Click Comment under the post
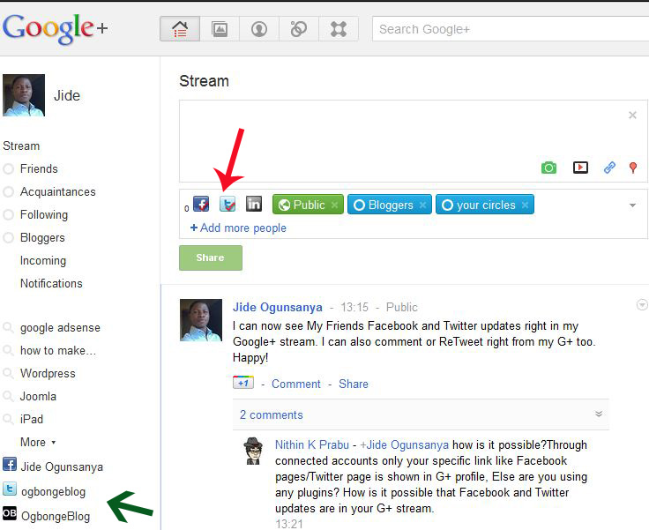Screen dimensions: 649x530 (296, 384)
